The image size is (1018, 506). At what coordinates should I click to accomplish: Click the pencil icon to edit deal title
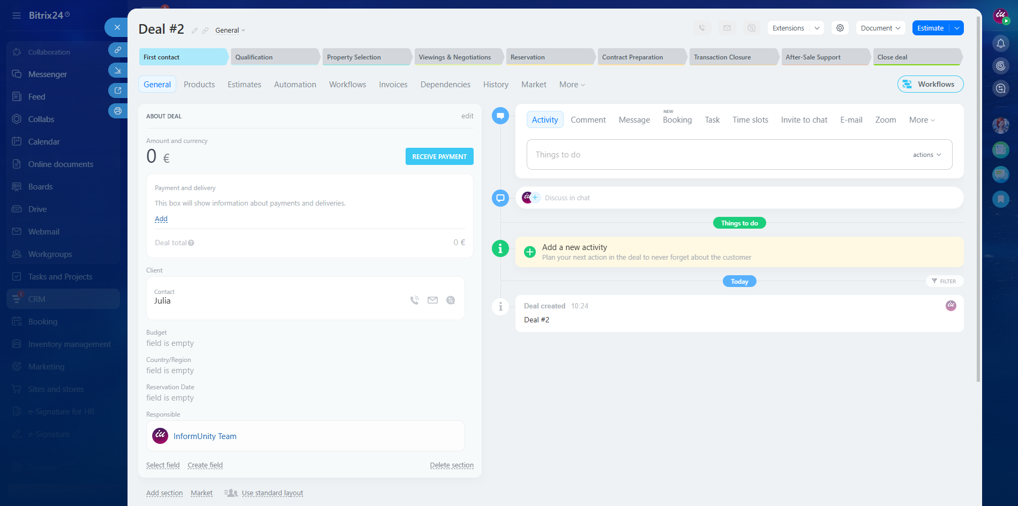click(194, 31)
